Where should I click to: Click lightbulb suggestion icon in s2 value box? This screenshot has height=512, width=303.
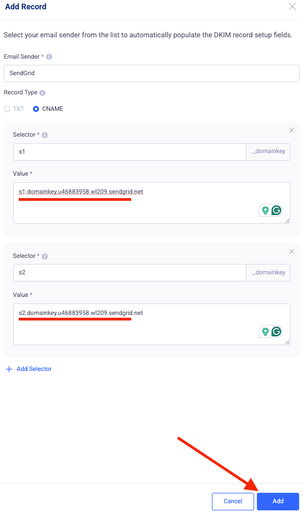pos(266,331)
